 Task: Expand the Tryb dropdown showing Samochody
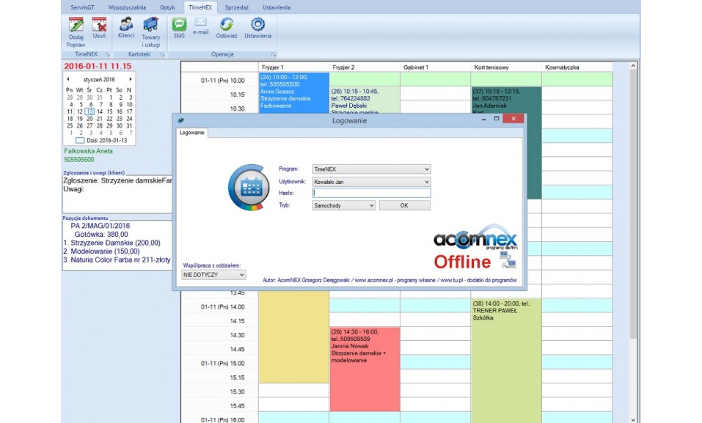371,206
